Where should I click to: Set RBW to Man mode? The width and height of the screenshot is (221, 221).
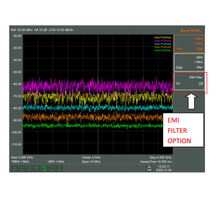(200, 49)
